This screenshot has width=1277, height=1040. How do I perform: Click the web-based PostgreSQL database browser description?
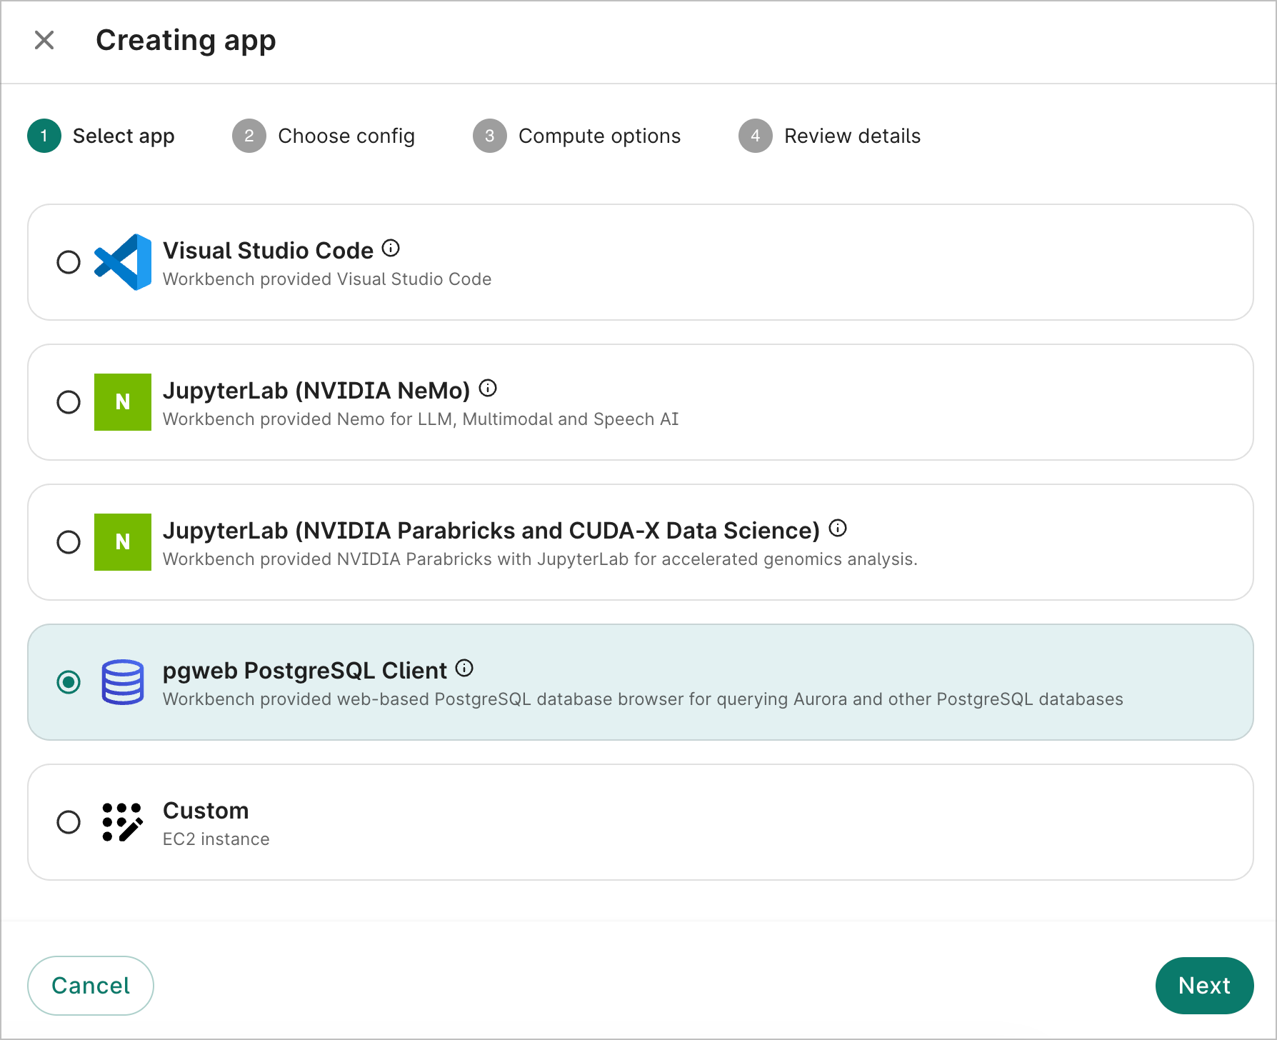point(643,699)
